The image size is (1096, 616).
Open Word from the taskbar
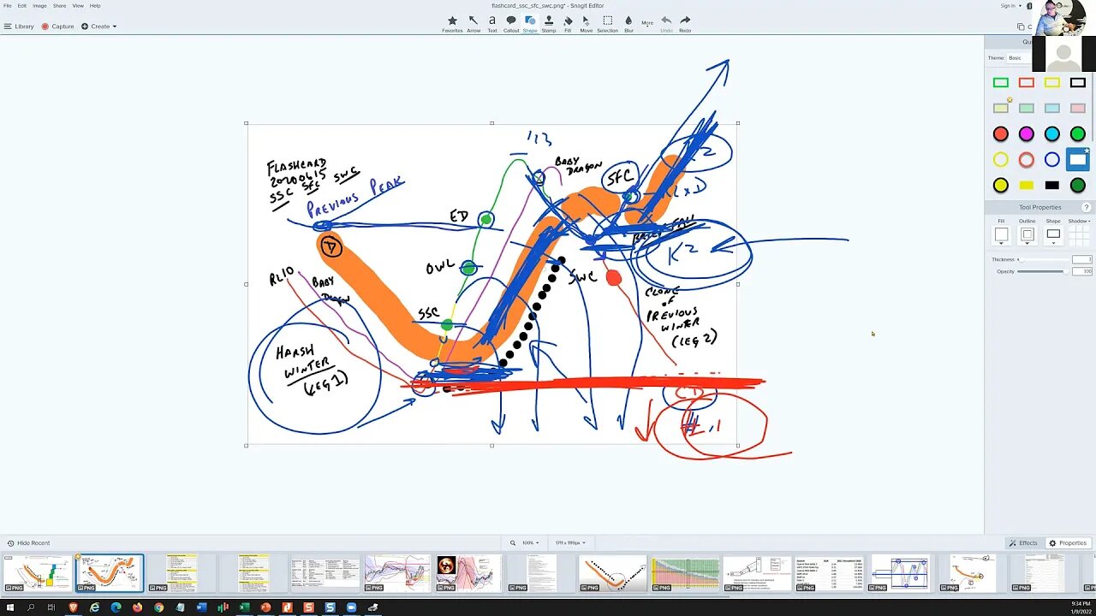202,607
